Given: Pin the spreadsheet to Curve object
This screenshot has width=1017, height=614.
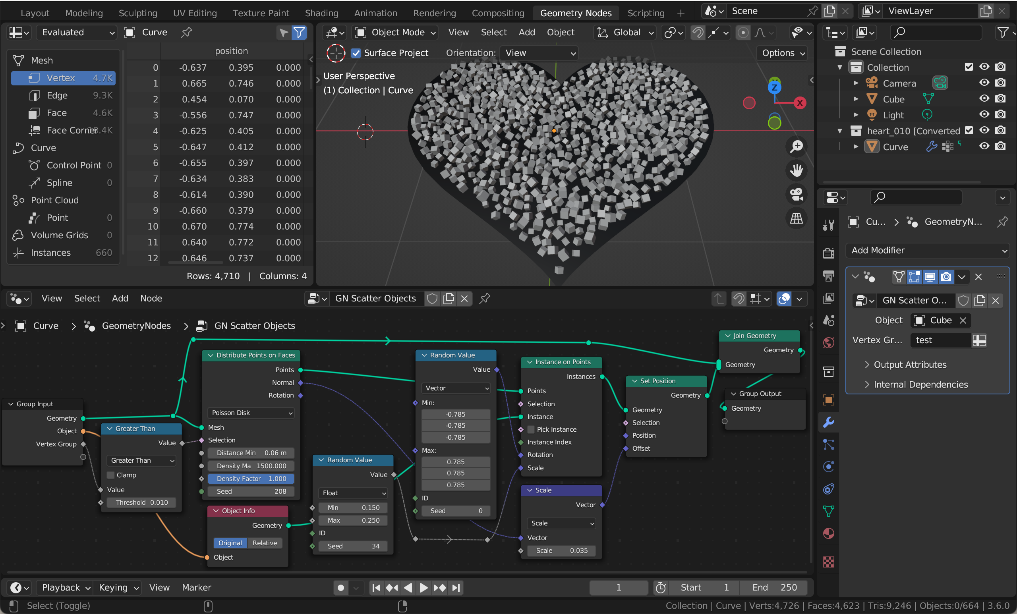Looking at the screenshot, I should (x=186, y=32).
